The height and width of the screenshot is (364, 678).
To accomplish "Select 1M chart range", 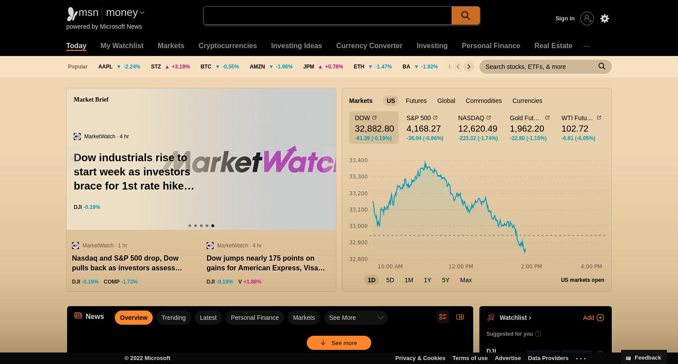I will pos(409,280).
